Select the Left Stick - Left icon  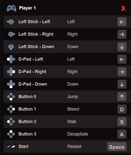click(x=11, y=22)
